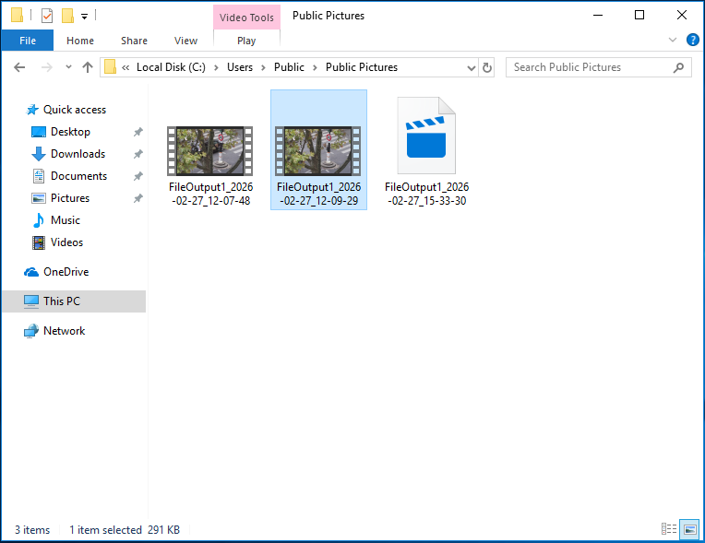Image resolution: width=705 pixels, height=543 pixels.
Task: Open Customize Quick Access Toolbar dropdown
Action: 84,17
